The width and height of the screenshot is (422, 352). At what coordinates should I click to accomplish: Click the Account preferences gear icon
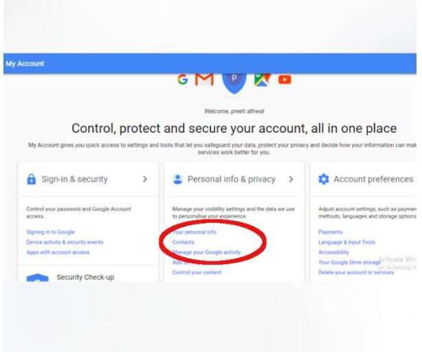(324, 179)
